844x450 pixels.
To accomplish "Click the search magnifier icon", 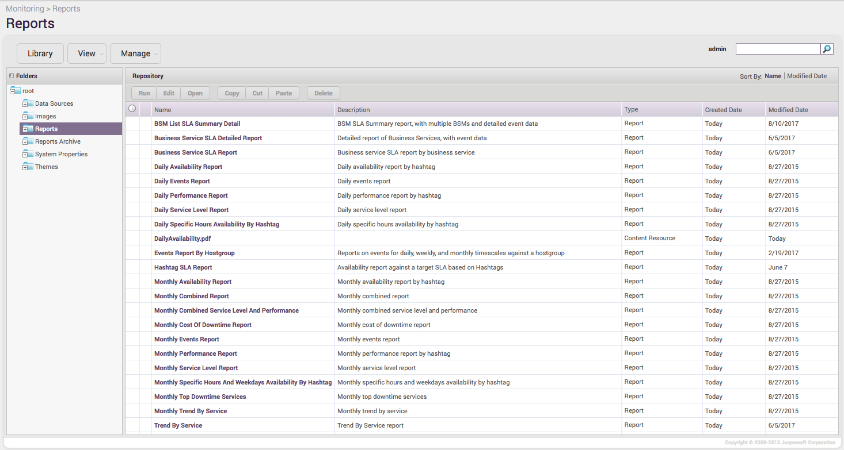I will pos(827,49).
